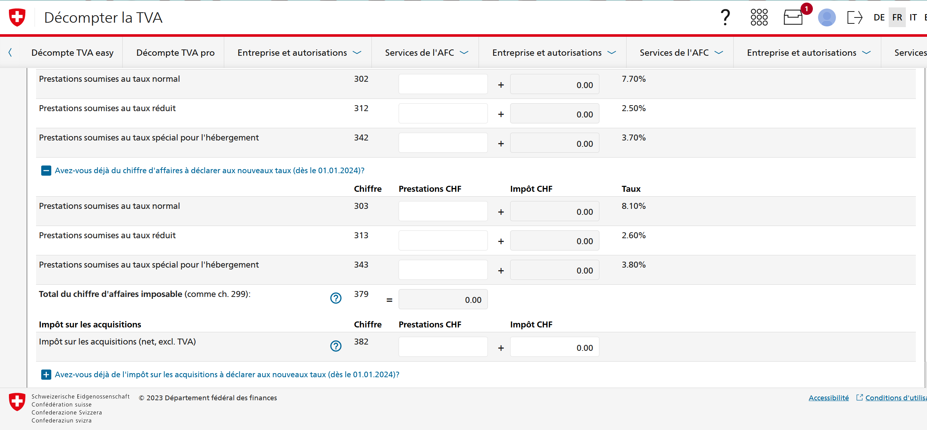Viewport: 927px width, 430px height.
Task: Click the user profile avatar
Action: 827,17
